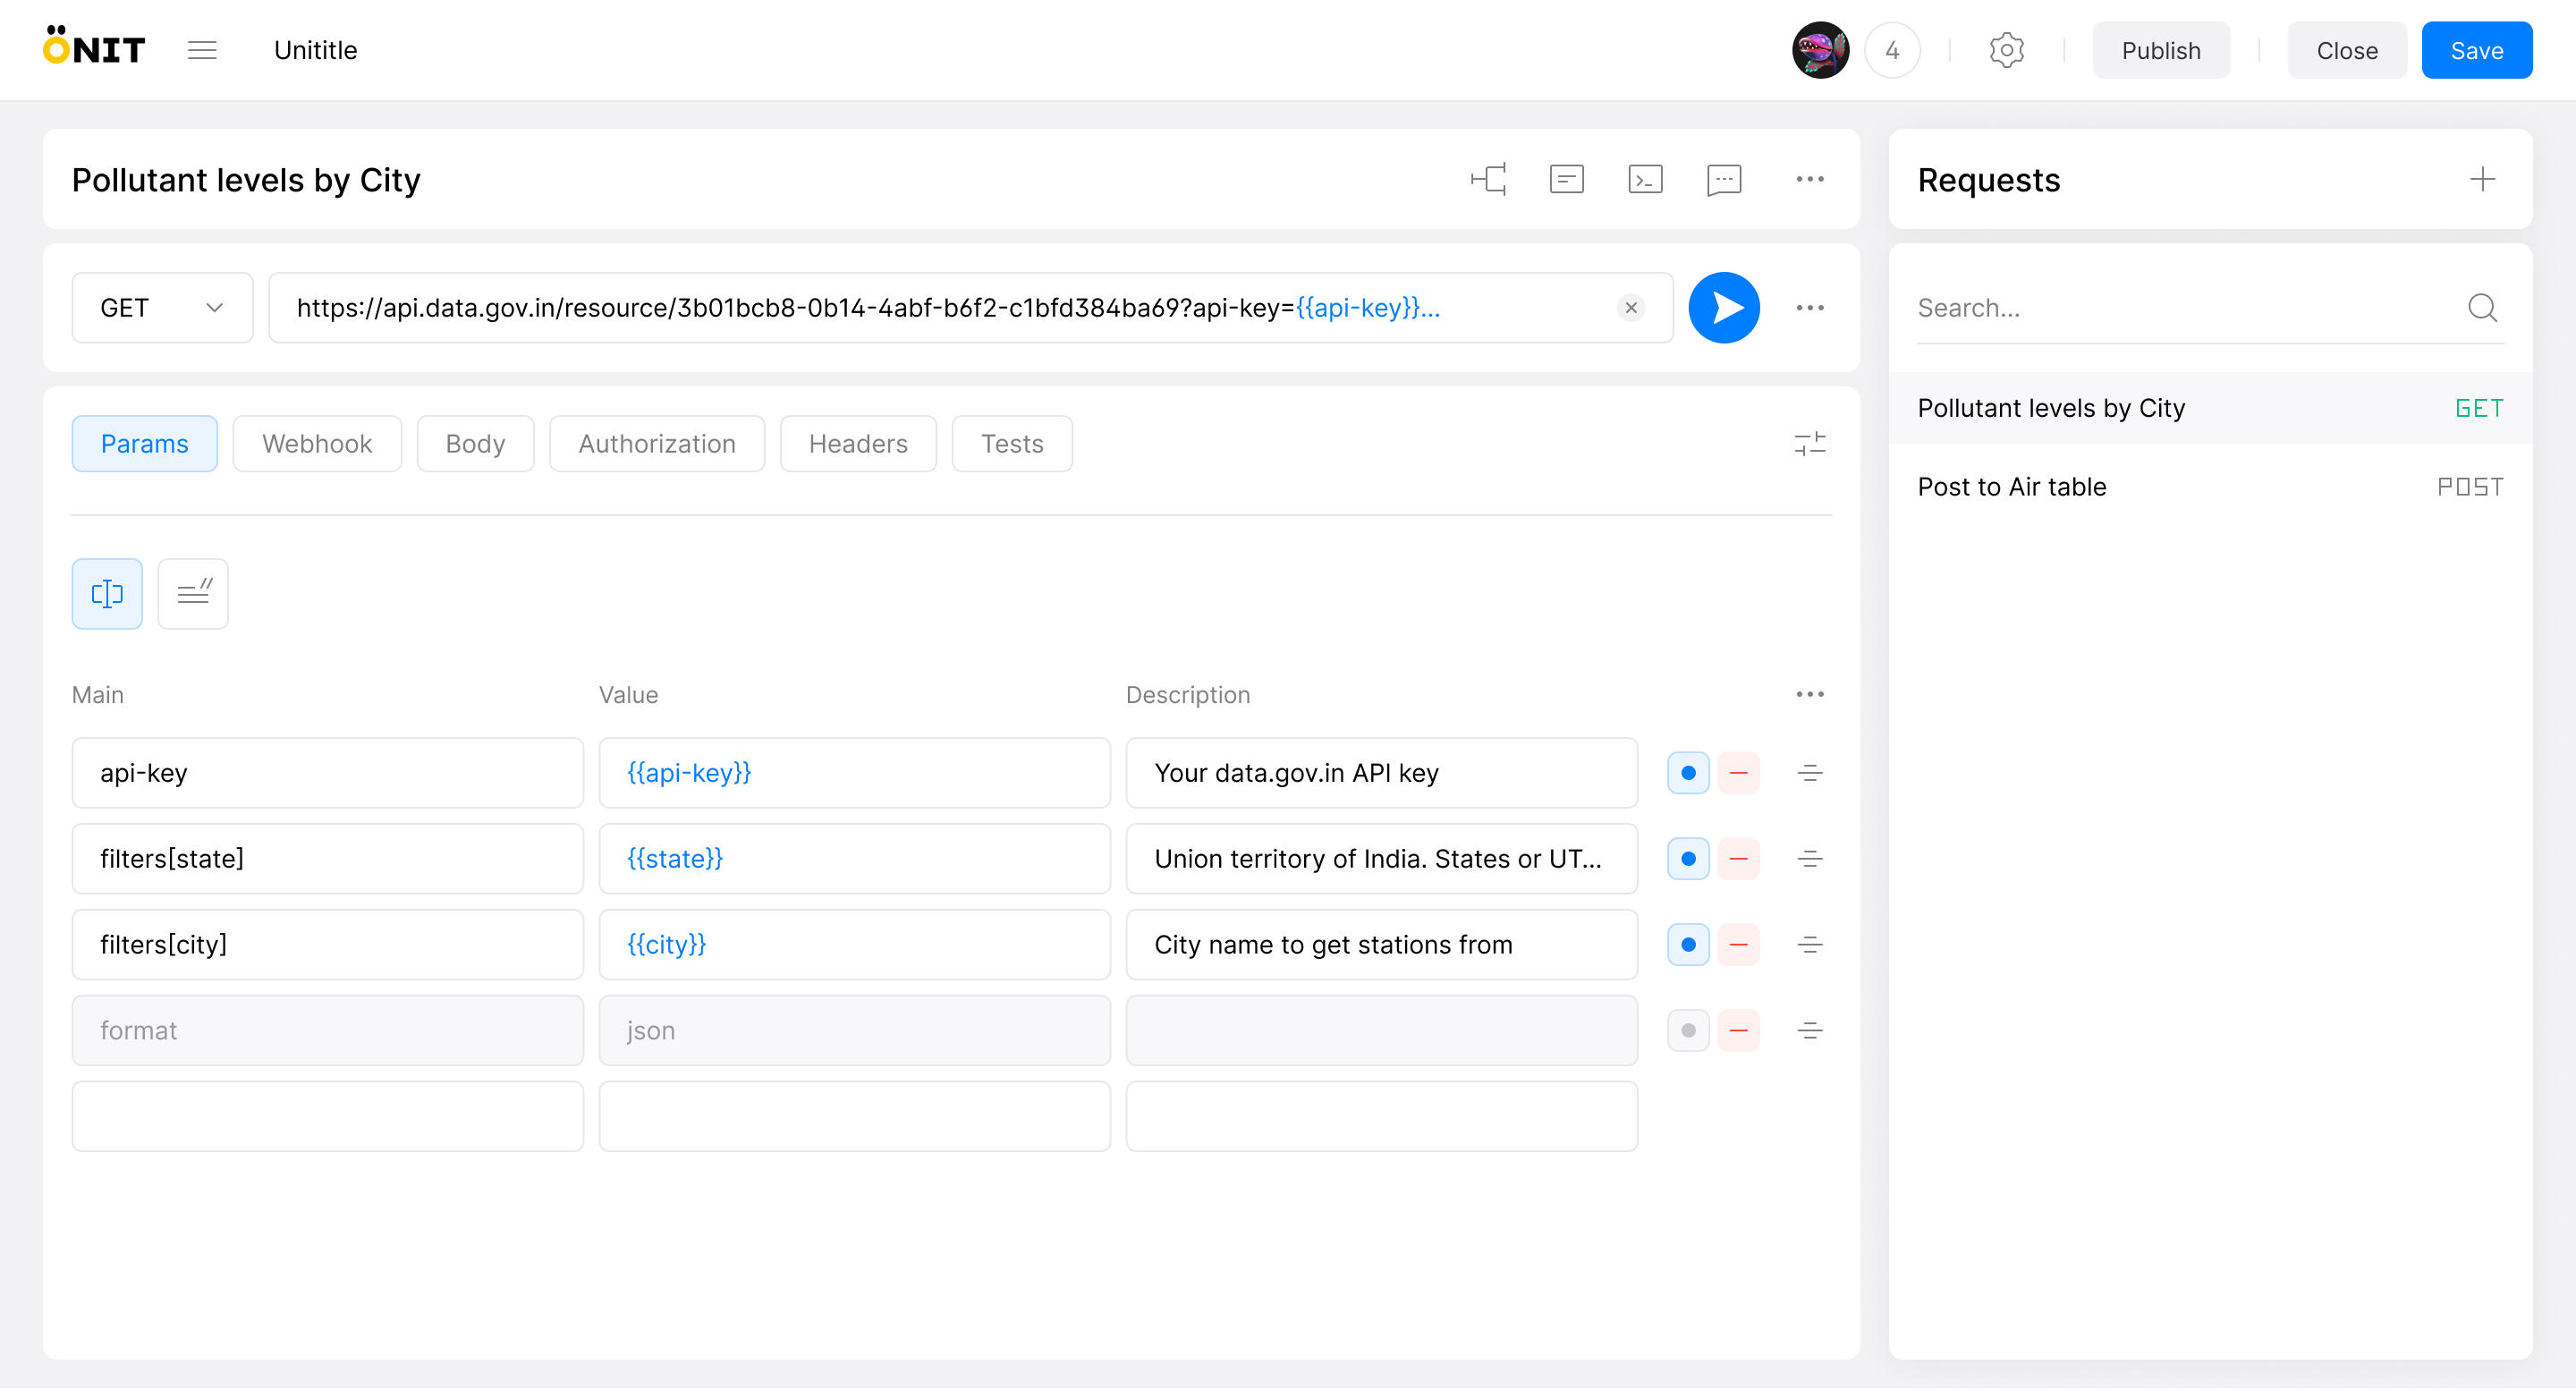This screenshot has height=1399, width=2576.
Task: Open the comments speech bubble icon
Action: (1723, 180)
